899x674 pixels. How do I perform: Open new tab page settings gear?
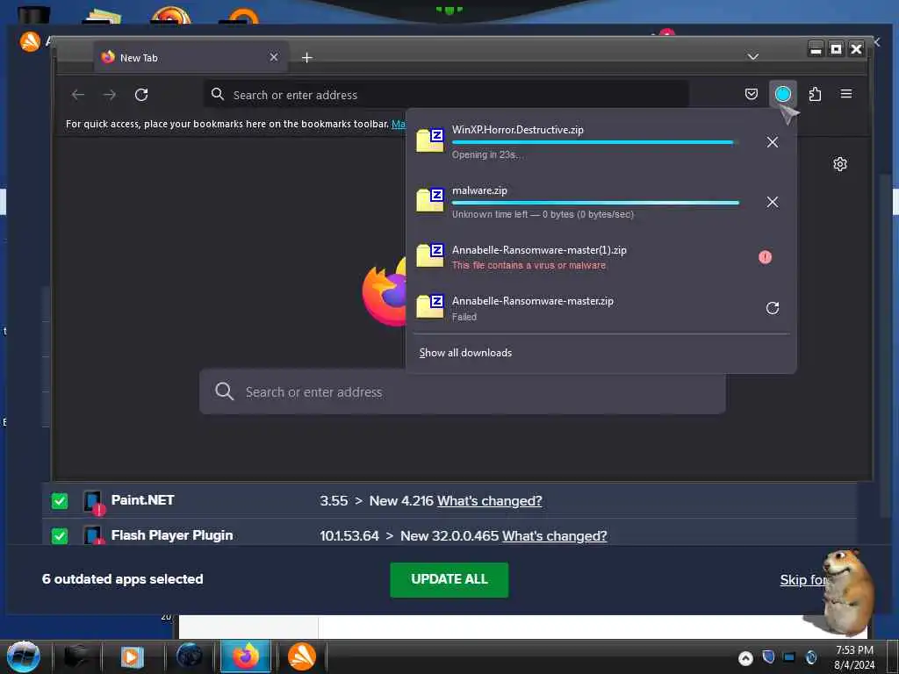pos(840,164)
